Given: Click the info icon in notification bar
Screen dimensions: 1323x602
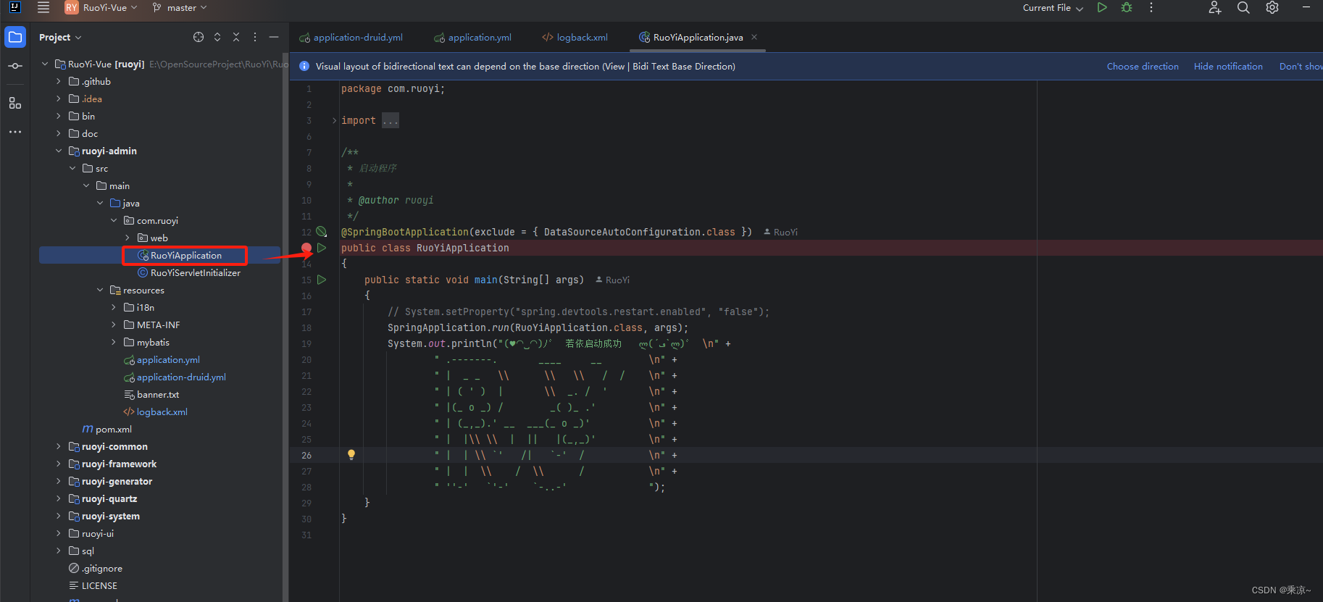Looking at the screenshot, I should pos(304,66).
